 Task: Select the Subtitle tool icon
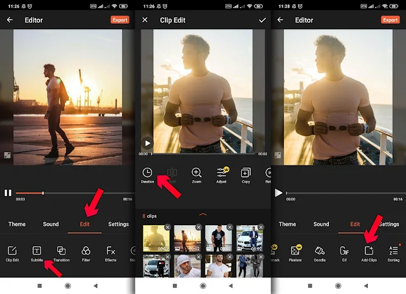[37, 251]
